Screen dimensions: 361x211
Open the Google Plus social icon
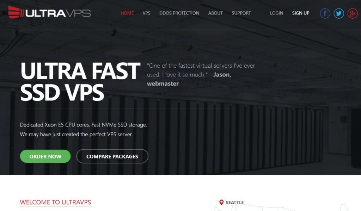point(353,13)
